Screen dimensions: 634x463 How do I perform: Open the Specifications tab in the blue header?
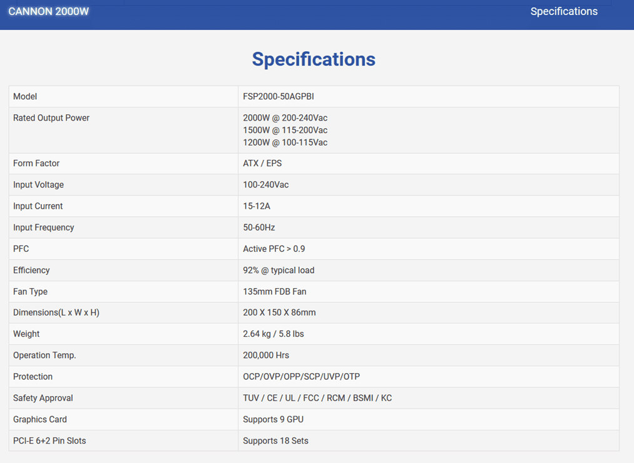(x=564, y=11)
